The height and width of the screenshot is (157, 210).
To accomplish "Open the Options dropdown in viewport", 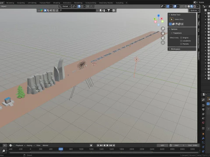I will coord(194,10).
